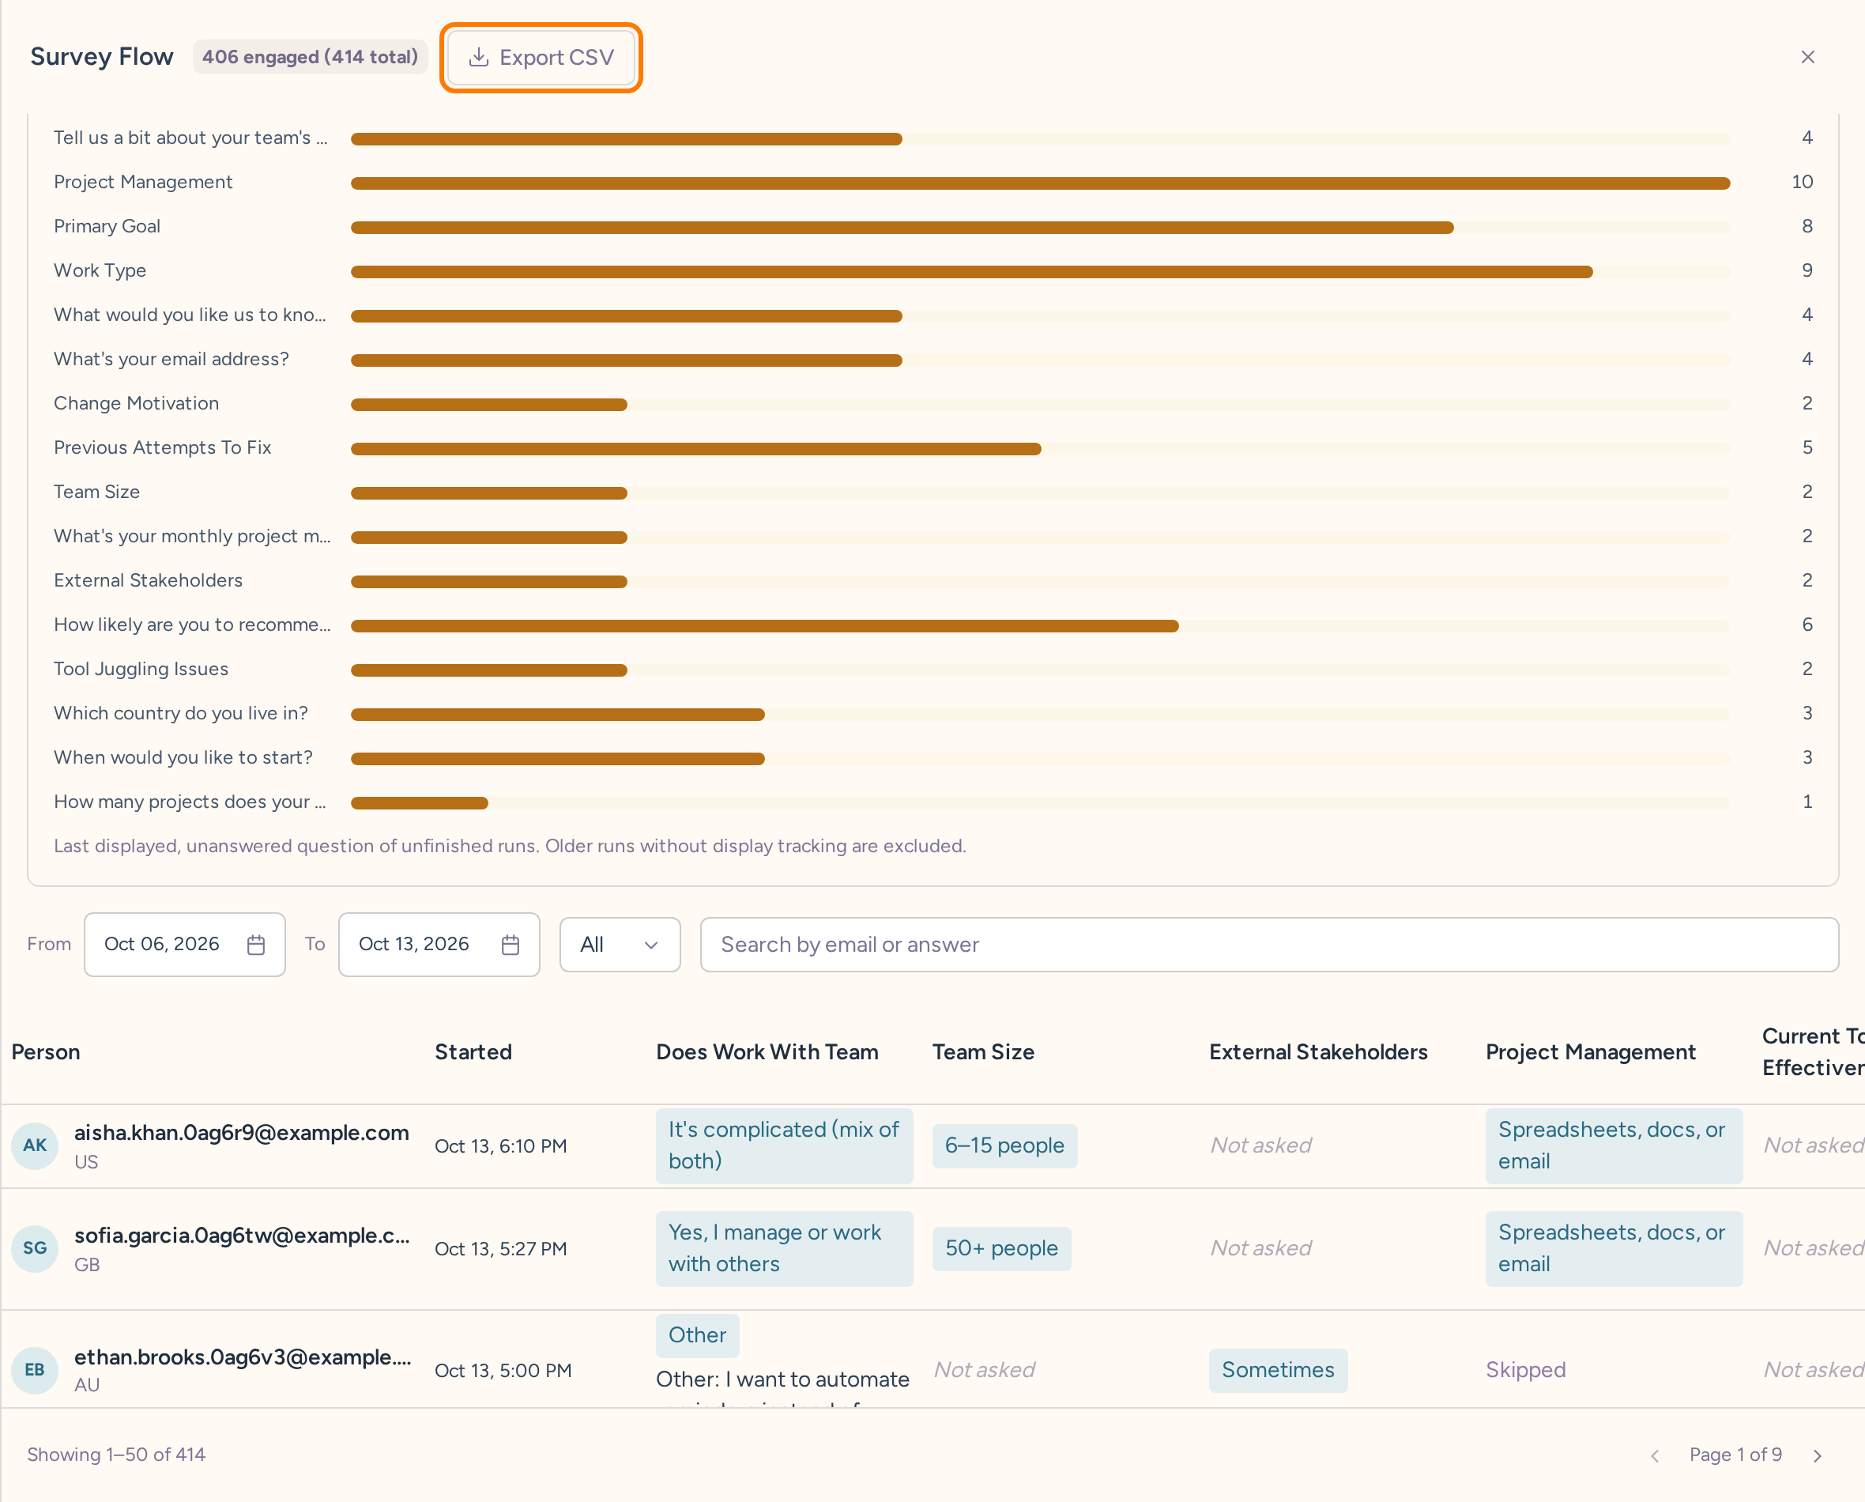
Task: Select the Project Management bar in chart
Action: (x=1040, y=183)
